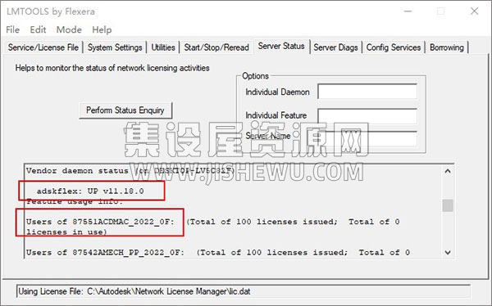The width and height of the screenshot is (492, 306).
Task: Switch to Server Diags tab
Action: (x=335, y=47)
